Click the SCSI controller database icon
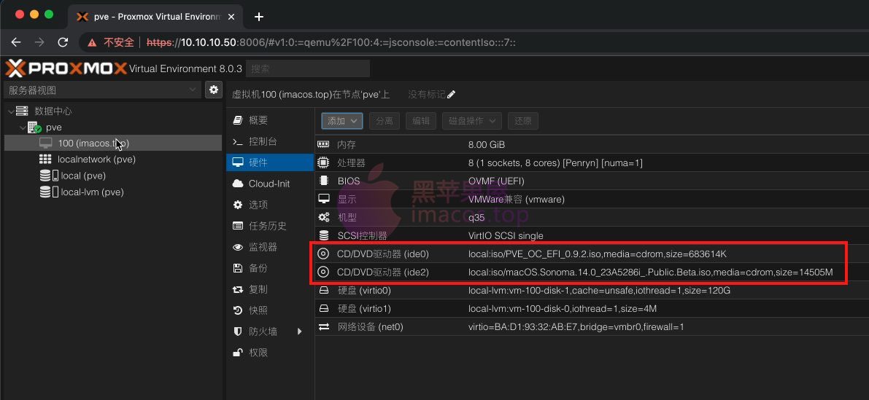 click(x=324, y=235)
